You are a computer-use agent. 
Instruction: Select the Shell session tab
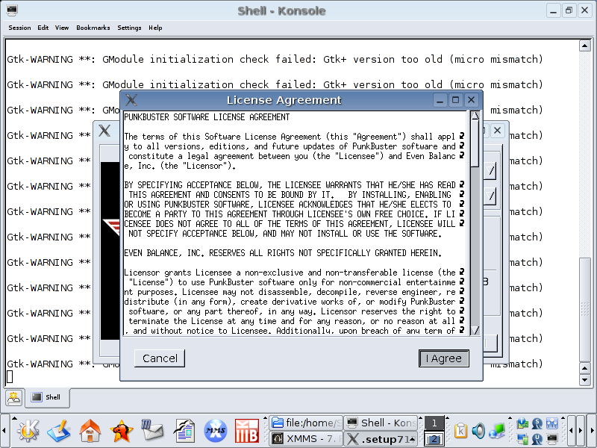click(x=46, y=397)
